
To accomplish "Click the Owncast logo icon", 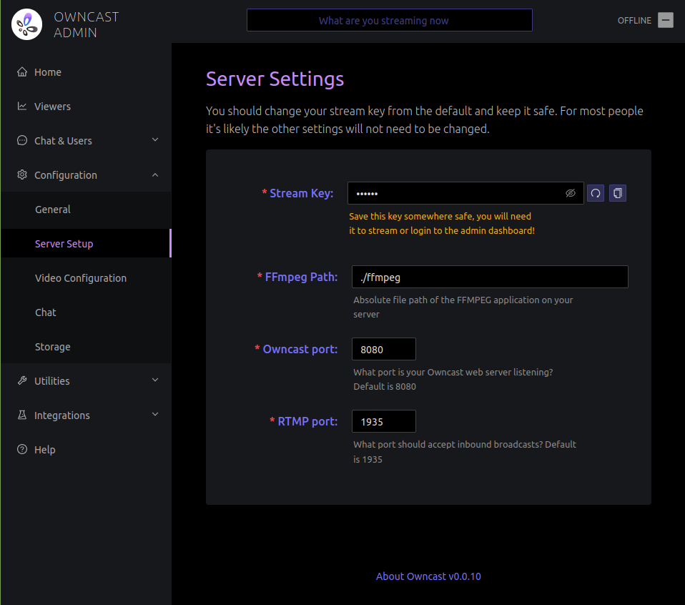I will pyautogui.click(x=26, y=24).
